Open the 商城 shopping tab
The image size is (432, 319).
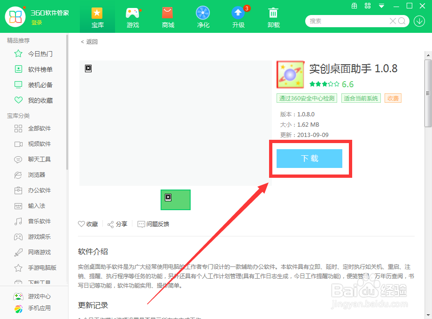[x=168, y=17]
